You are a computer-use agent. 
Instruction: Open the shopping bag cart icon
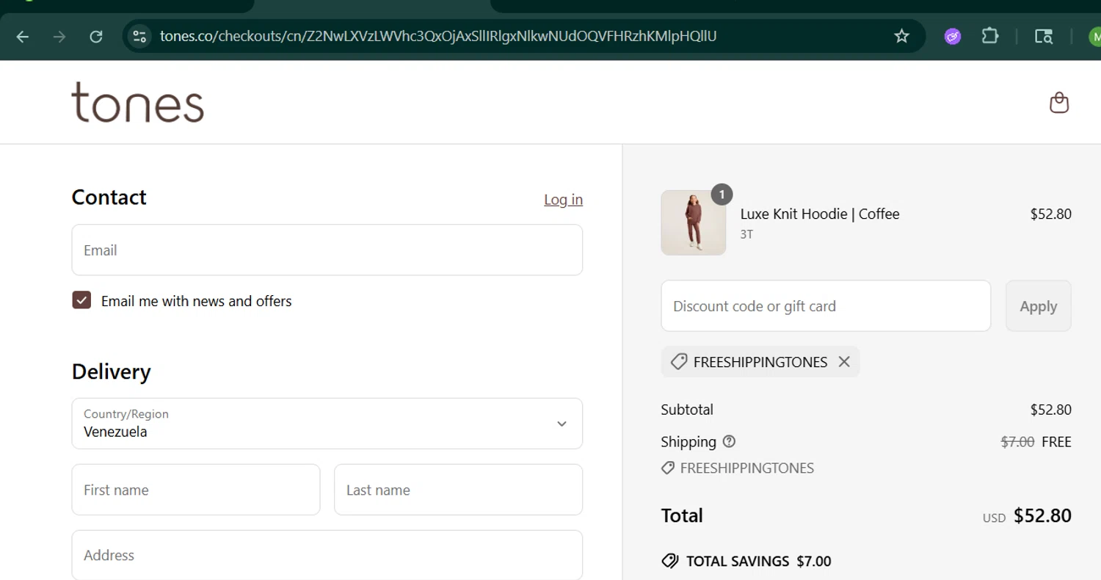1059,103
